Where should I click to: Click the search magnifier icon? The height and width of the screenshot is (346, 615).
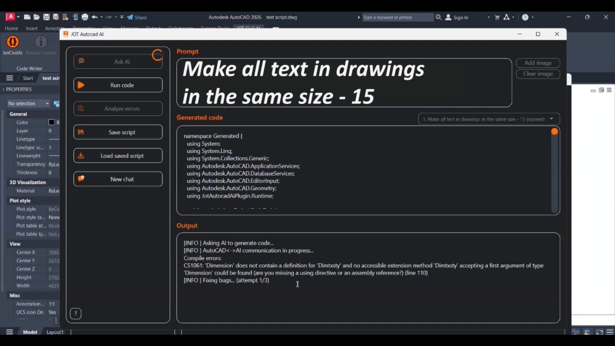pos(438,17)
